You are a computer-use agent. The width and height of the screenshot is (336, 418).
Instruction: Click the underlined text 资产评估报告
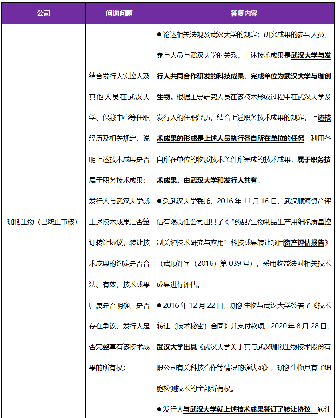pyautogui.click(x=304, y=243)
